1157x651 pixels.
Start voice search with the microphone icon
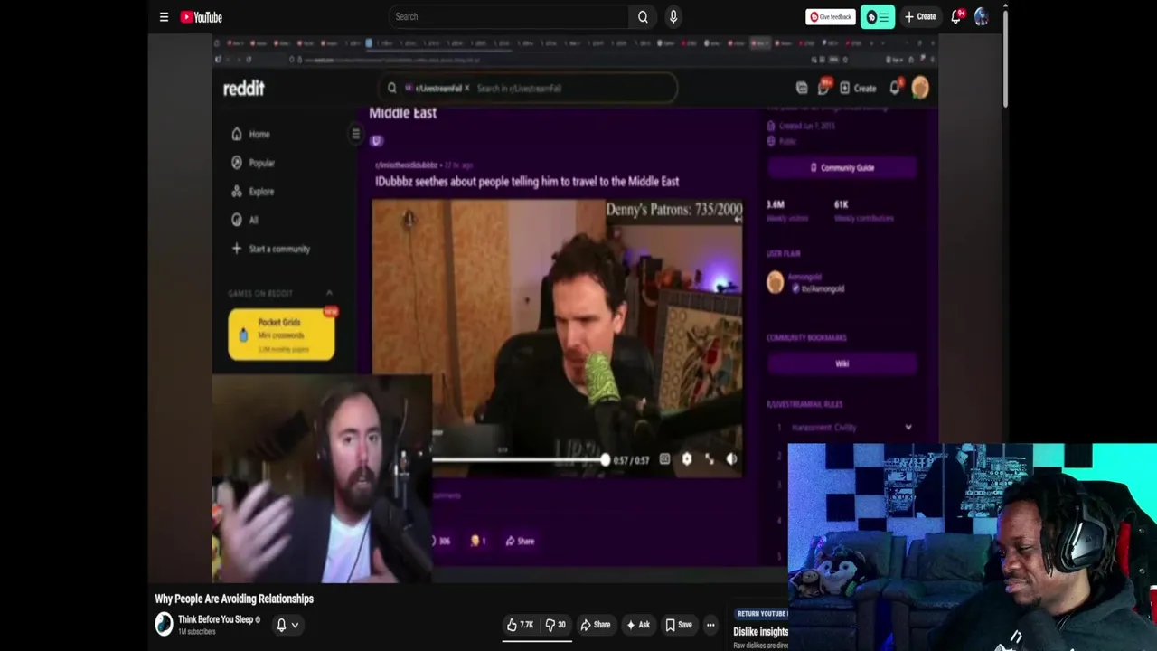673,16
